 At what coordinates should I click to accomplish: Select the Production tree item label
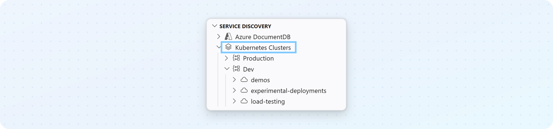[x=258, y=58]
